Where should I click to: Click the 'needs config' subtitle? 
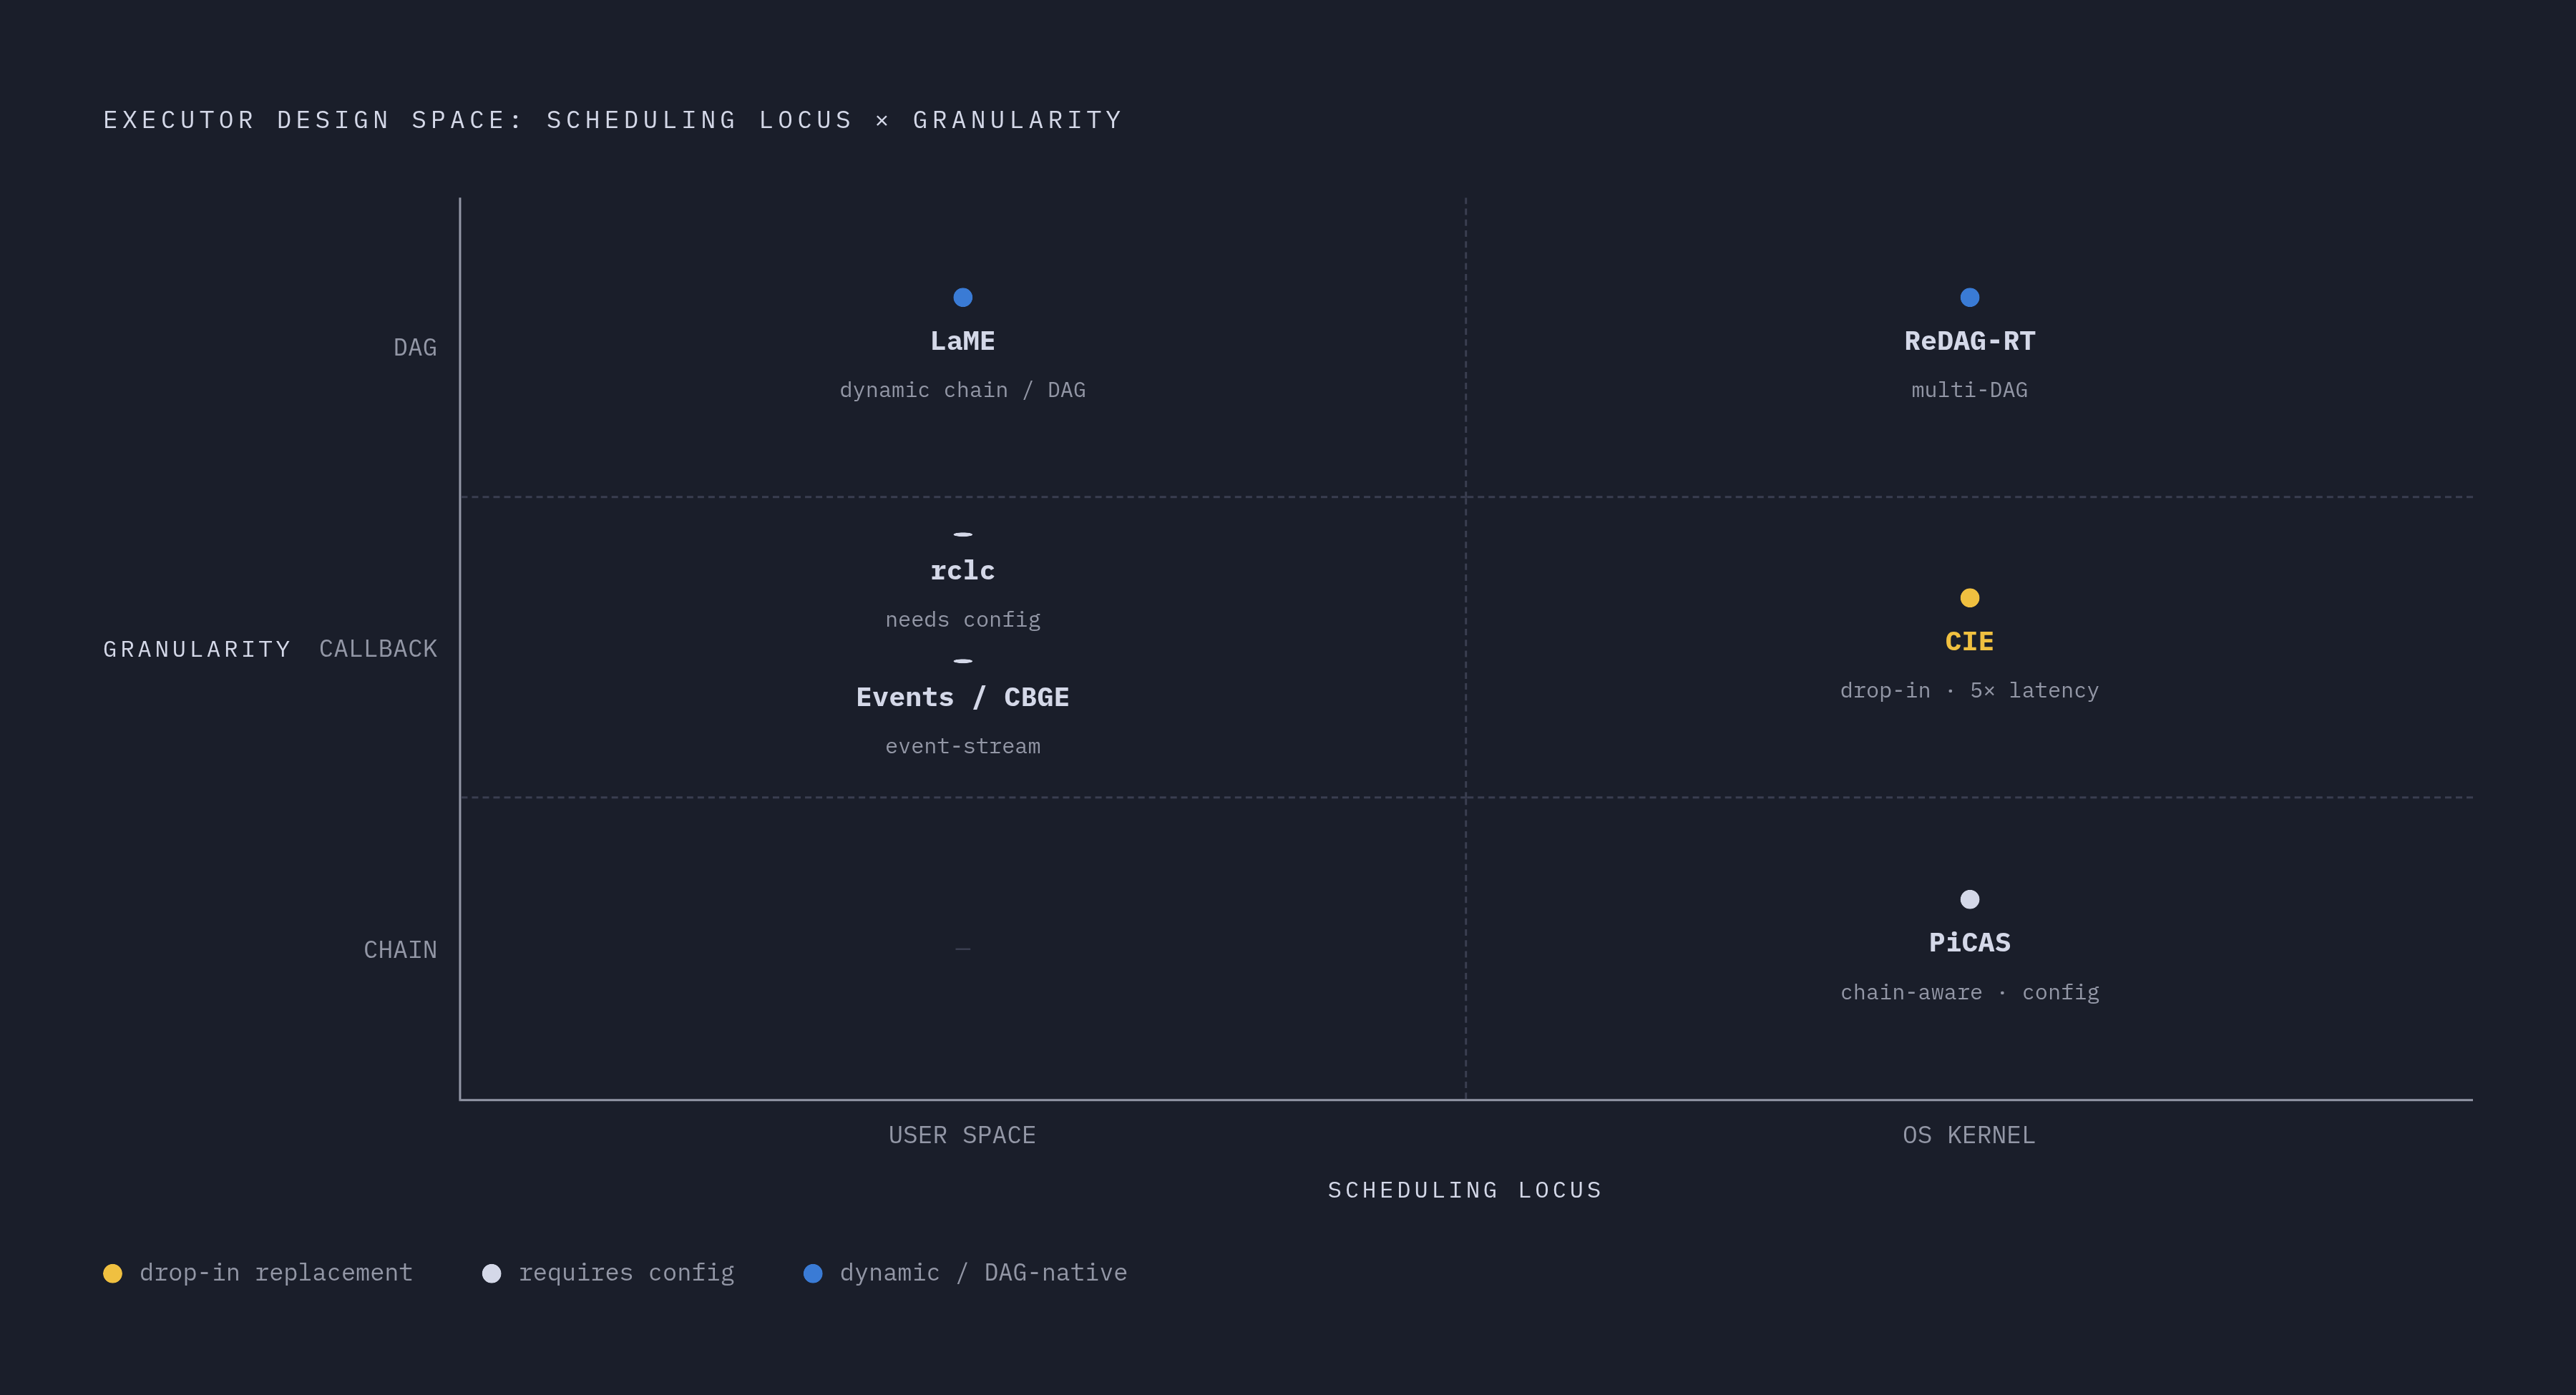[x=963, y=620]
